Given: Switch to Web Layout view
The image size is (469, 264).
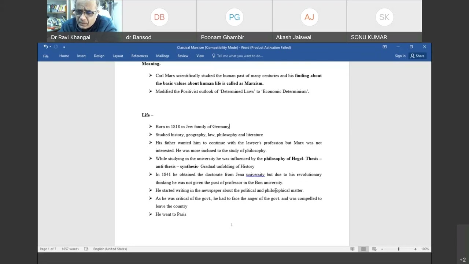Looking at the screenshot, I should (374, 249).
